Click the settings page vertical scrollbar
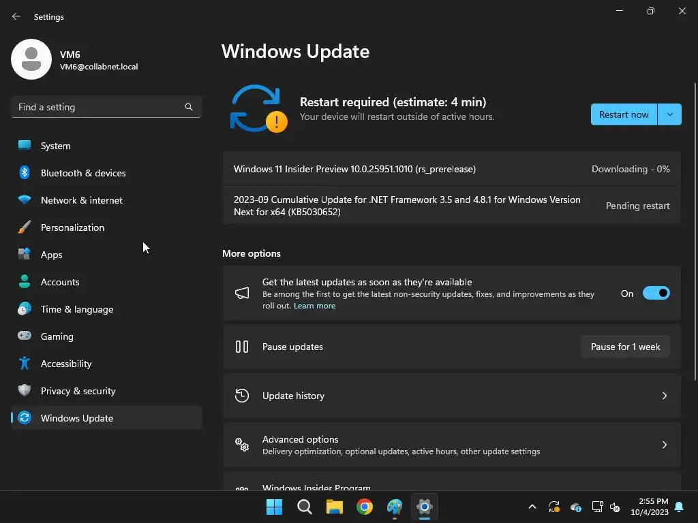This screenshot has height=523, width=698. click(x=695, y=232)
